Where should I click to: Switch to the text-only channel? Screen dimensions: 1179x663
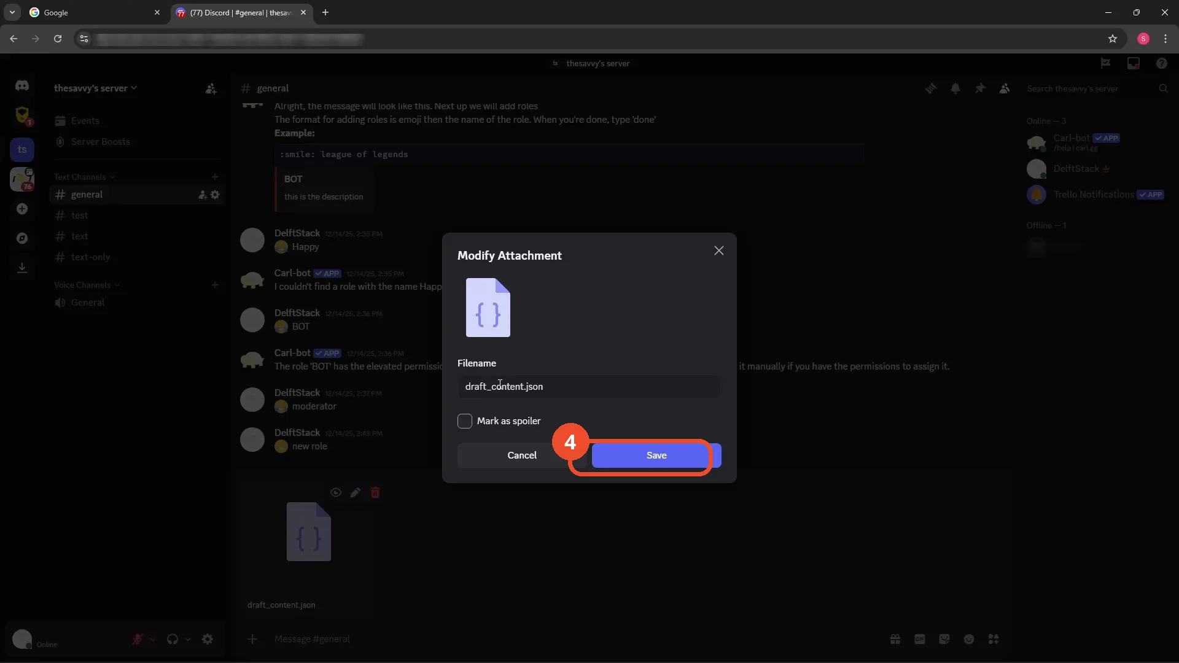136,257
